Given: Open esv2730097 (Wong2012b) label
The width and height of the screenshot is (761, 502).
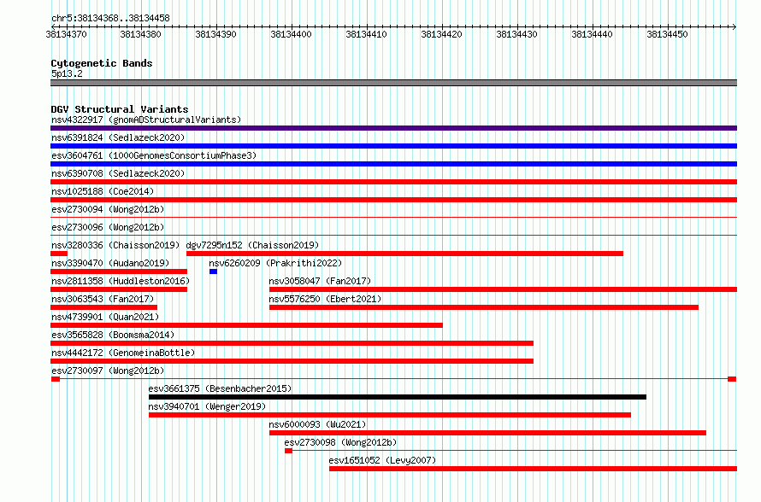Looking at the screenshot, I should pos(108,371).
